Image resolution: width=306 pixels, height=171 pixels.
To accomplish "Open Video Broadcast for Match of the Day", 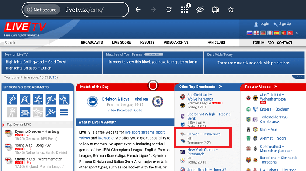I will click(x=120, y=110).
